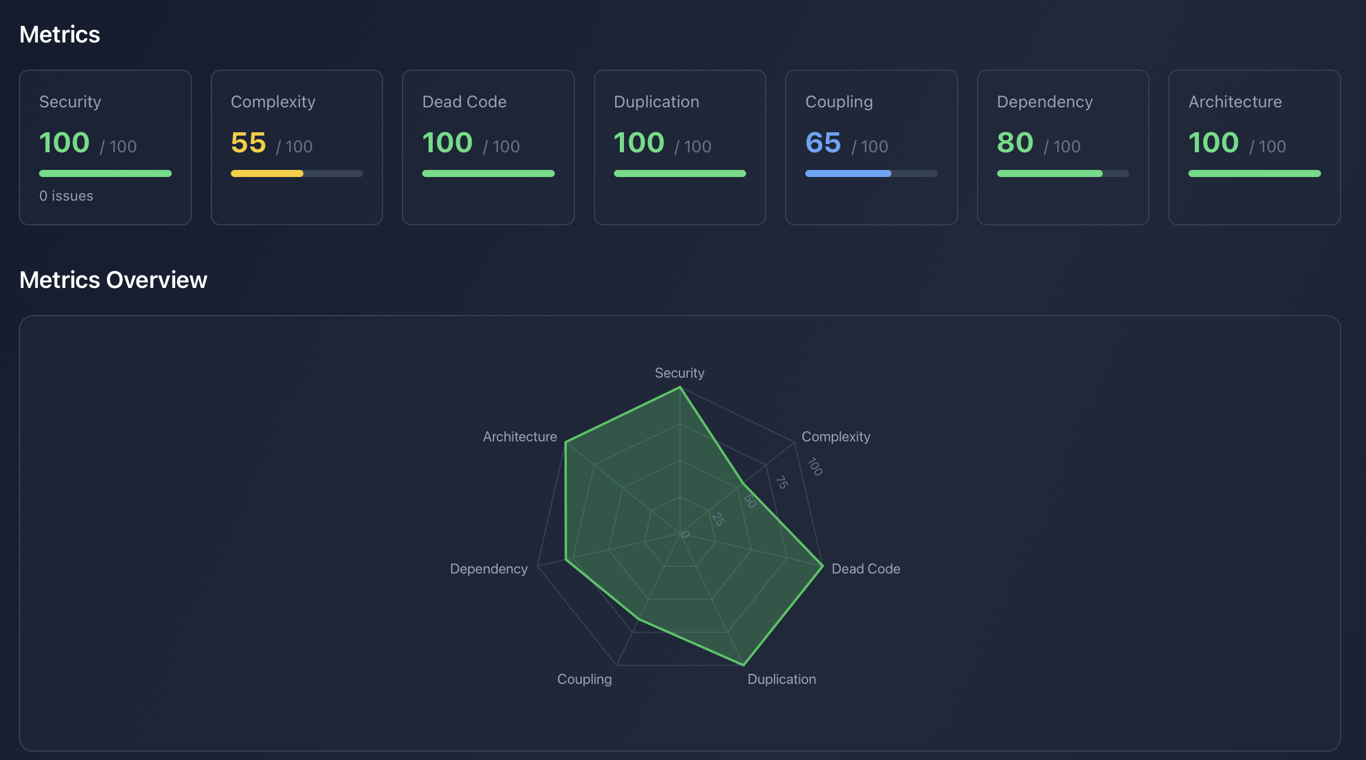The width and height of the screenshot is (1366, 760).
Task: Click the Dependency radar axis label
Action: tap(489, 569)
